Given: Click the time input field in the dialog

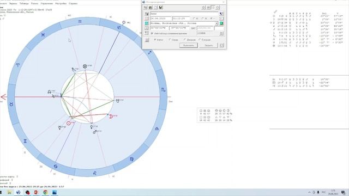Looking at the screenshot, I should pos(181,19).
